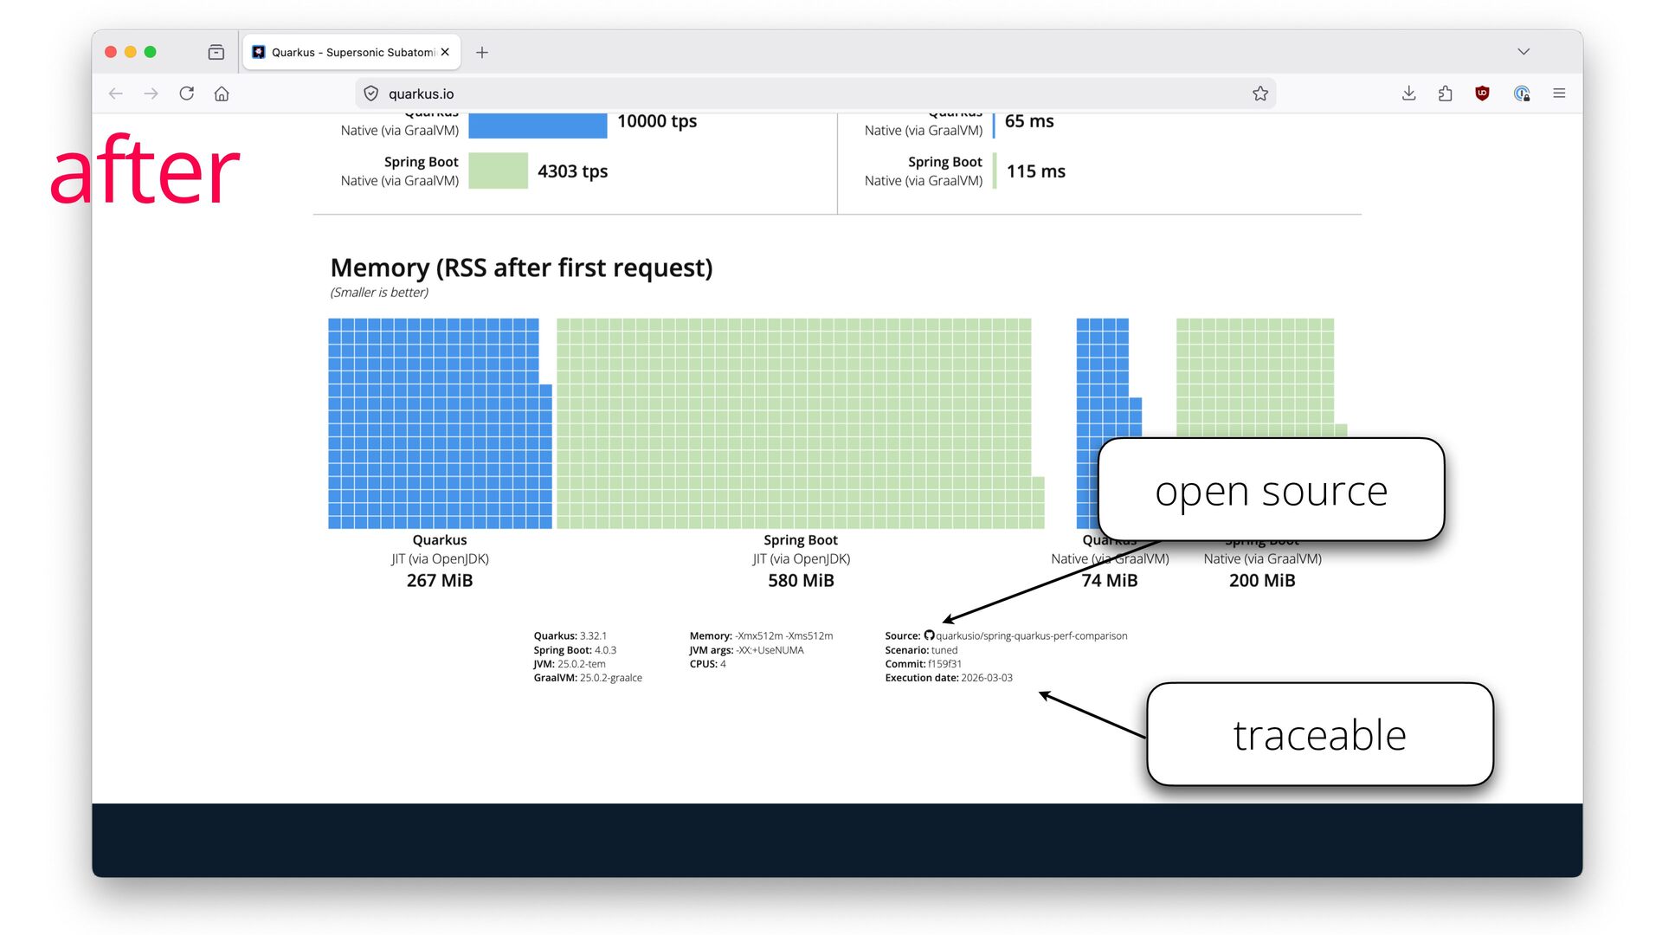
Task: Open the recent browsing tab view icon
Action: click(x=216, y=53)
